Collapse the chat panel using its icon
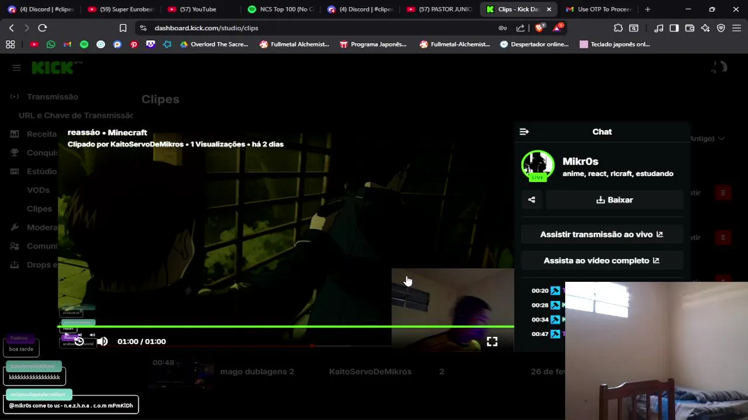The image size is (748, 420). click(x=524, y=132)
